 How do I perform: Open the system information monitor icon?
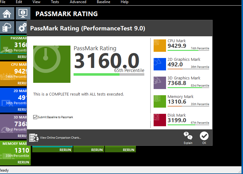tap(23, 13)
